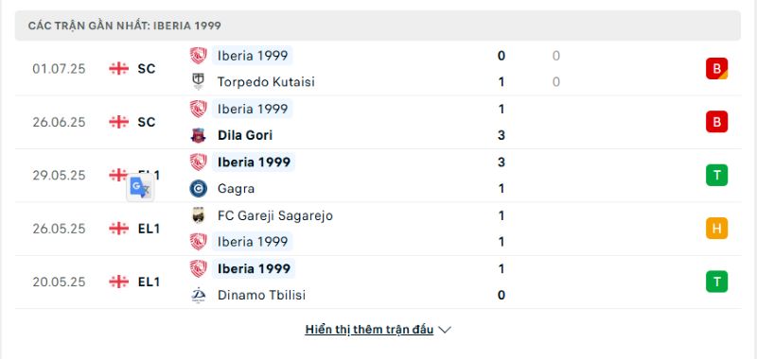Click the orange draw badge H
This screenshot has width=757, height=359.
click(x=716, y=229)
